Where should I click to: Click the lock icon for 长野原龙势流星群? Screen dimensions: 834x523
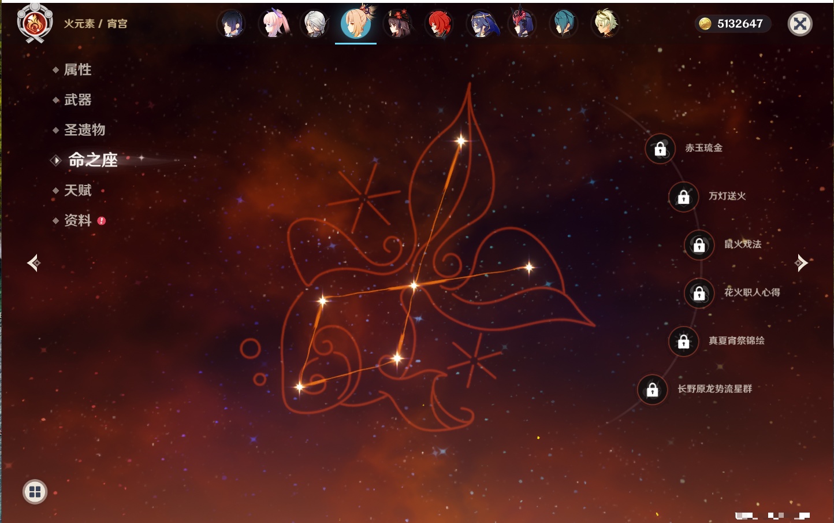pos(653,390)
